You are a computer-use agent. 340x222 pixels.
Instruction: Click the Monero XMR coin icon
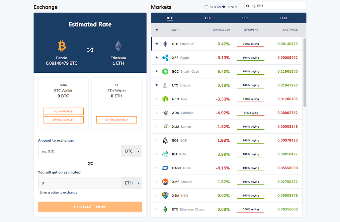tap(165, 182)
